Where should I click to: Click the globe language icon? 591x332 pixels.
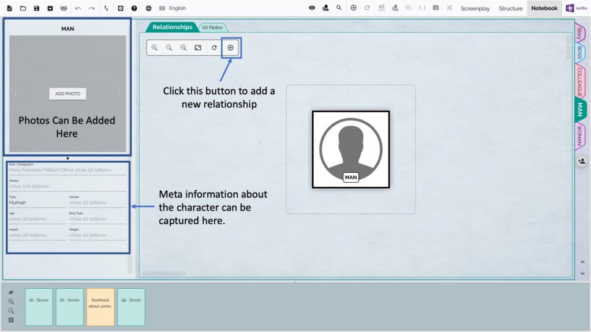[x=149, y=8]
